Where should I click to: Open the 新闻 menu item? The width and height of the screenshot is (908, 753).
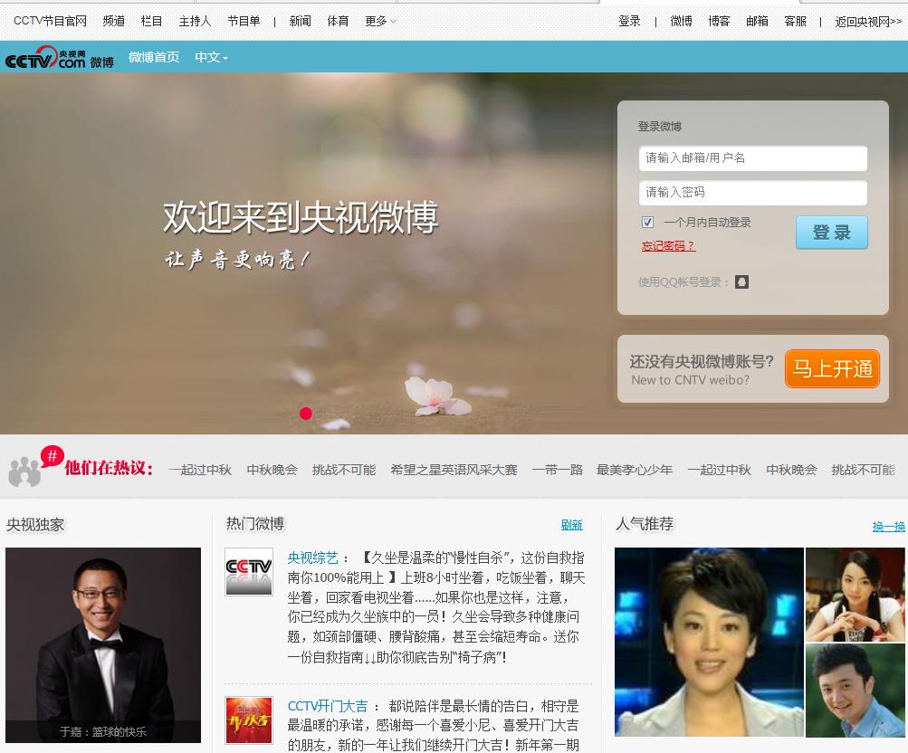click(300, 22)
